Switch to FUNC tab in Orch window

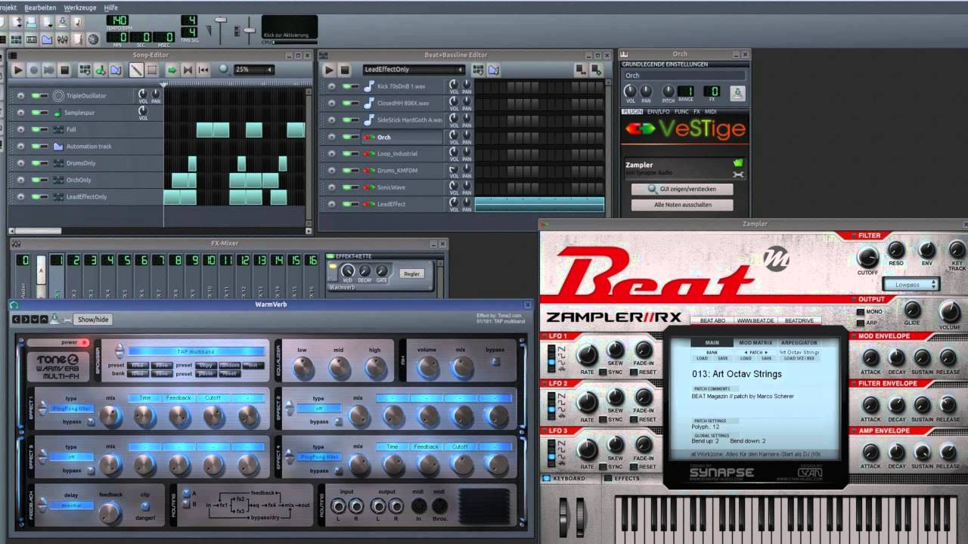(x=681, y=111)
